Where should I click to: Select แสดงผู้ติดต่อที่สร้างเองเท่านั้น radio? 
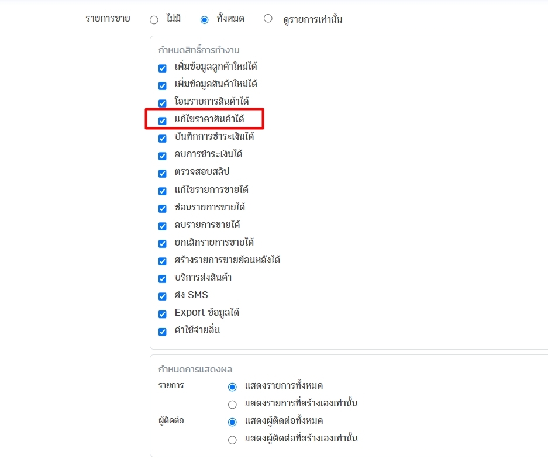(232, 439)
